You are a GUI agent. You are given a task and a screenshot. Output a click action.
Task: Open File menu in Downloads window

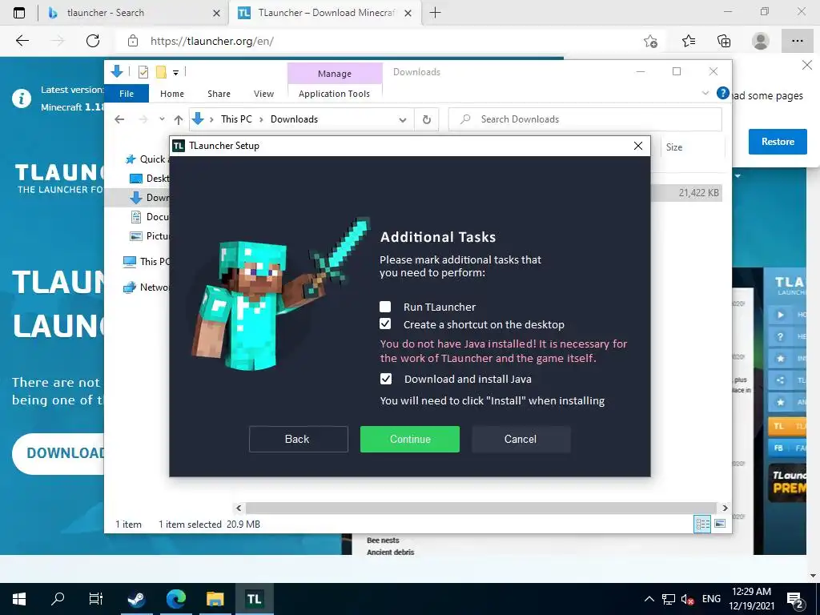127,94
